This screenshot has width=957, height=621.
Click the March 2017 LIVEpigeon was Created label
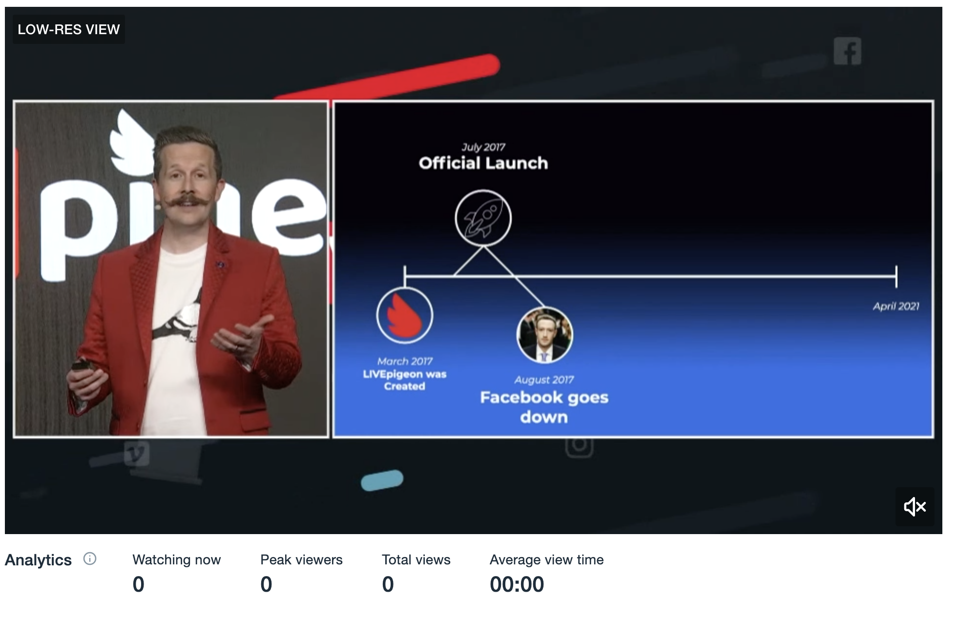pyautogui.click(x=404, y=374)
